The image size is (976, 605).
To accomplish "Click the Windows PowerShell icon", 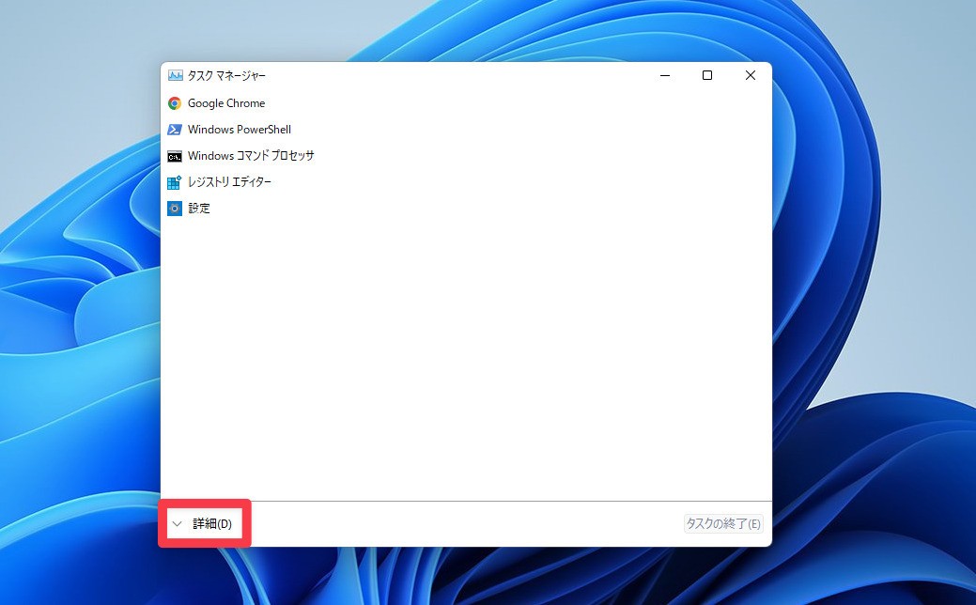I will pyautogui.click(x=175, y=130).
